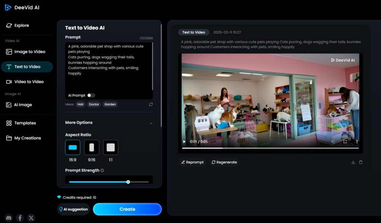The height and width of the screenshot is (223, 381).
Task: Select 16:9 aspect ratio
Action: point(73,147)
